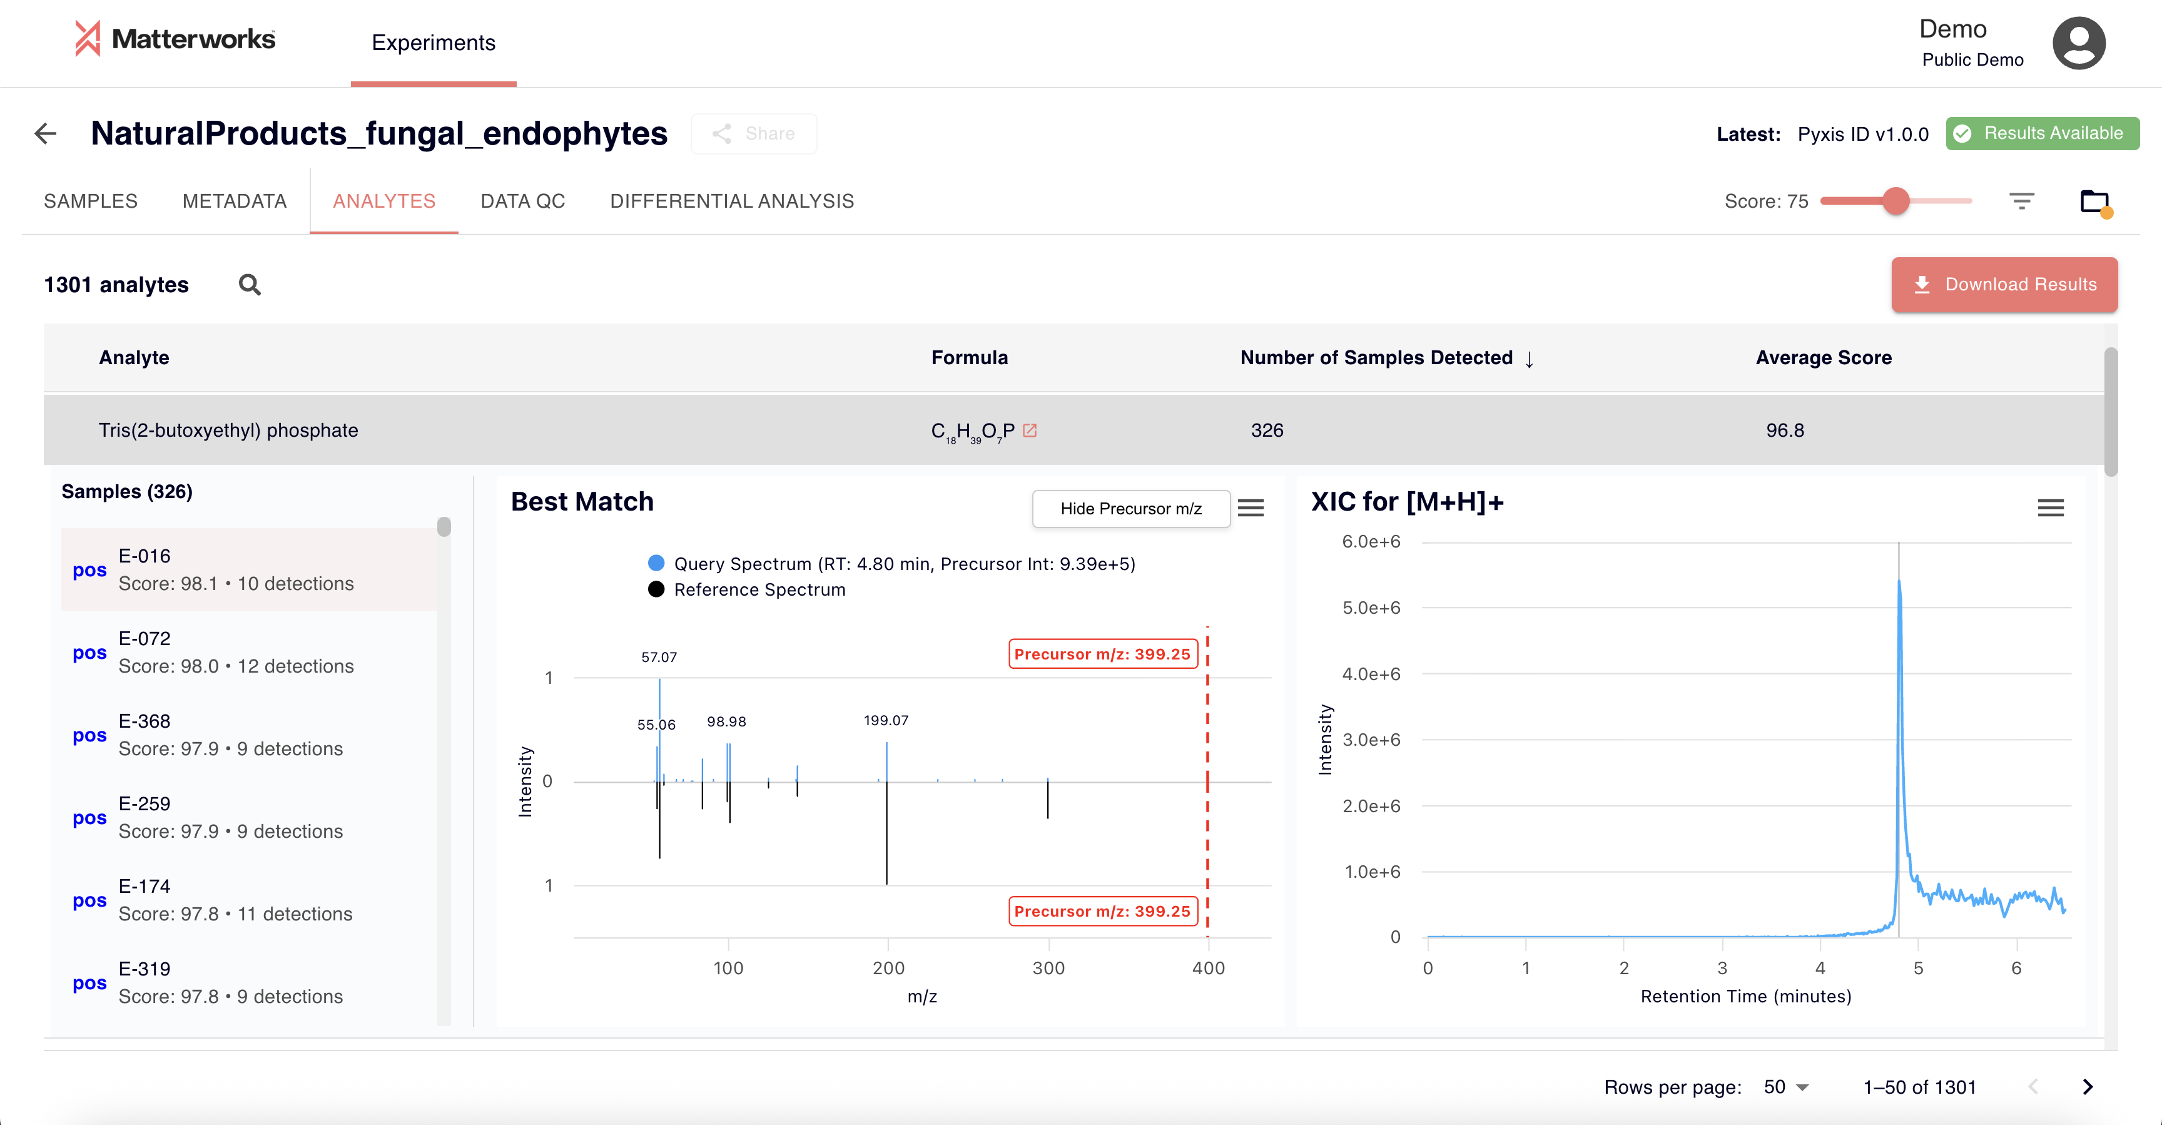Open the DIFFERENTIAL ANALYSIS tab
The image size is (2162, 1125).
pyautogui.click(x=732, y=201)
